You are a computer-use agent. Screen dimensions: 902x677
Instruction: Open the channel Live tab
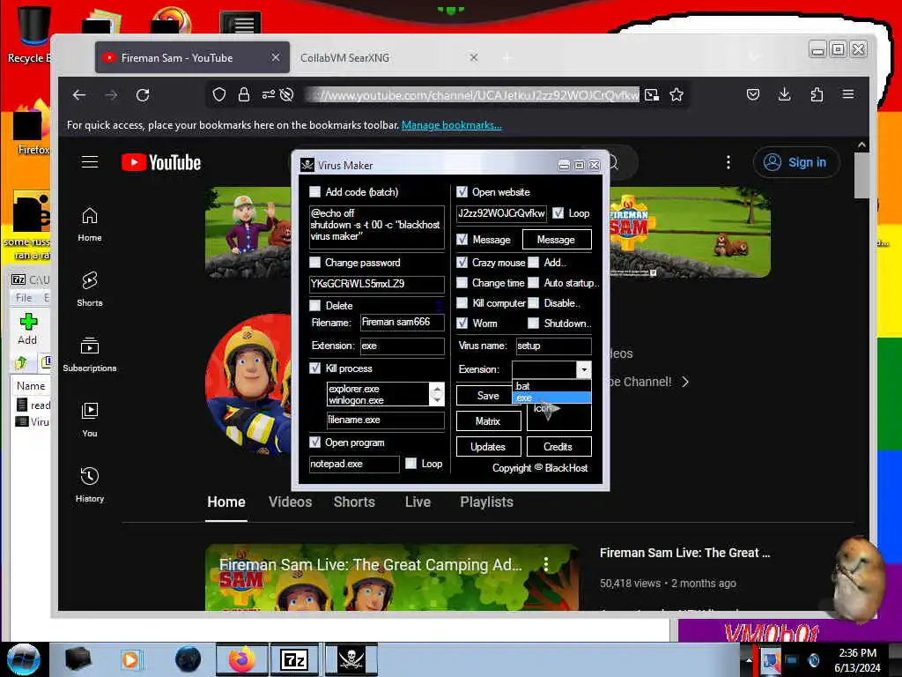418,502
